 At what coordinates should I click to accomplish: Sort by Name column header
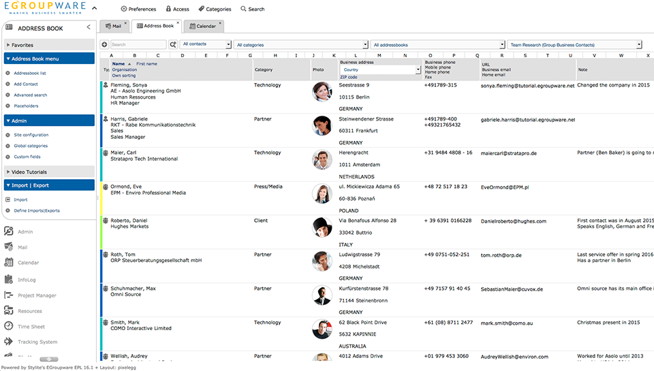tap(119, 64)
